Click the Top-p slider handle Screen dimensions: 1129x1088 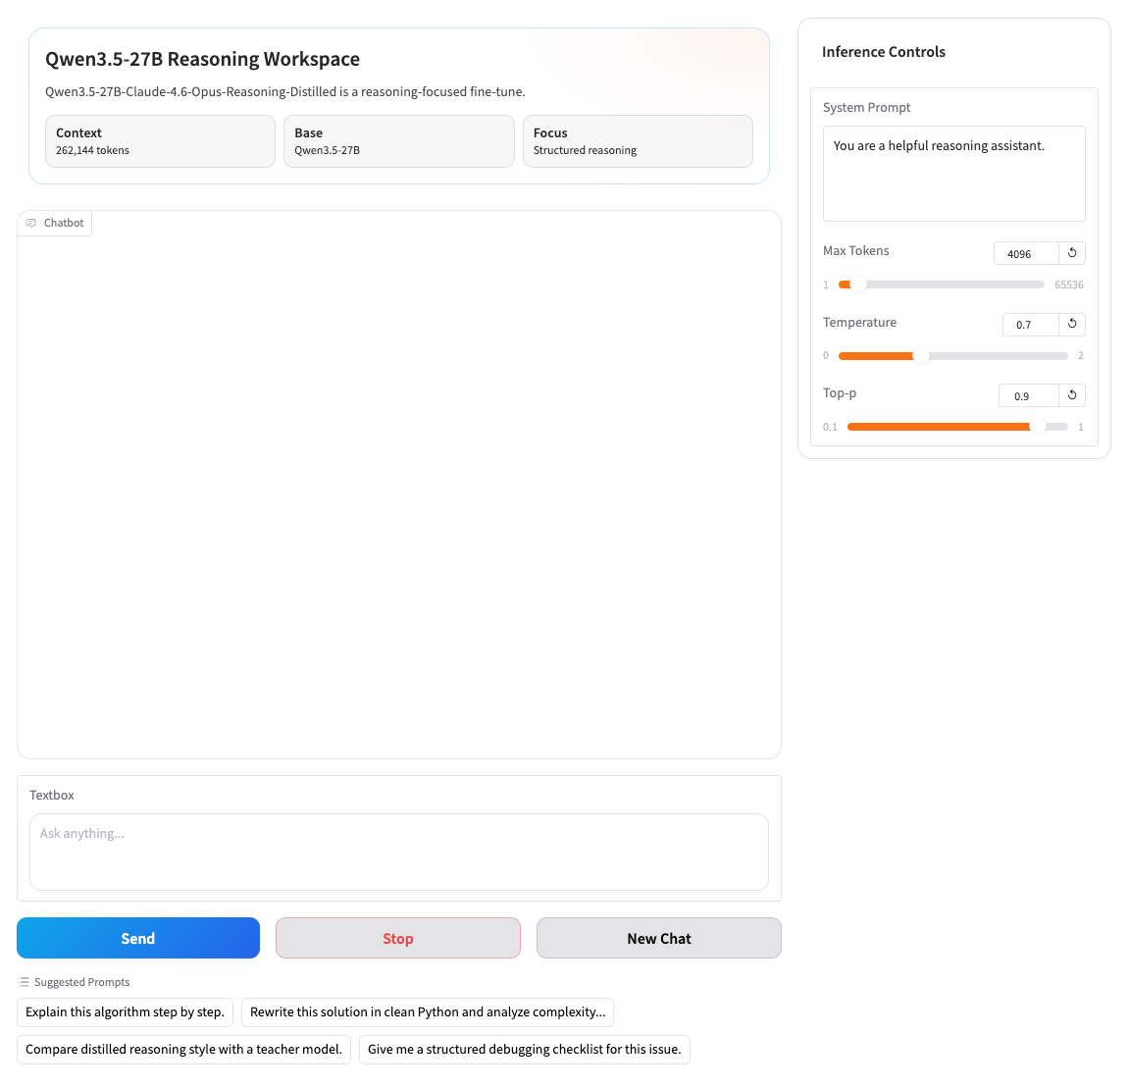(1037, 427)
